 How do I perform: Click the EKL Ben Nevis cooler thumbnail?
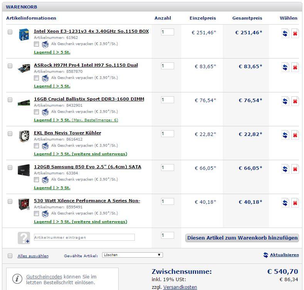[x=24, y=136]
